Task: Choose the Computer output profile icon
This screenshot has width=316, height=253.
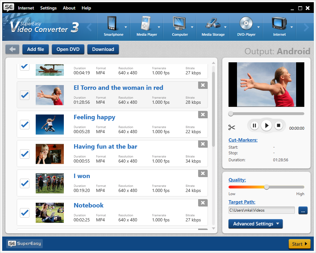Action: (x=179, y=23)
